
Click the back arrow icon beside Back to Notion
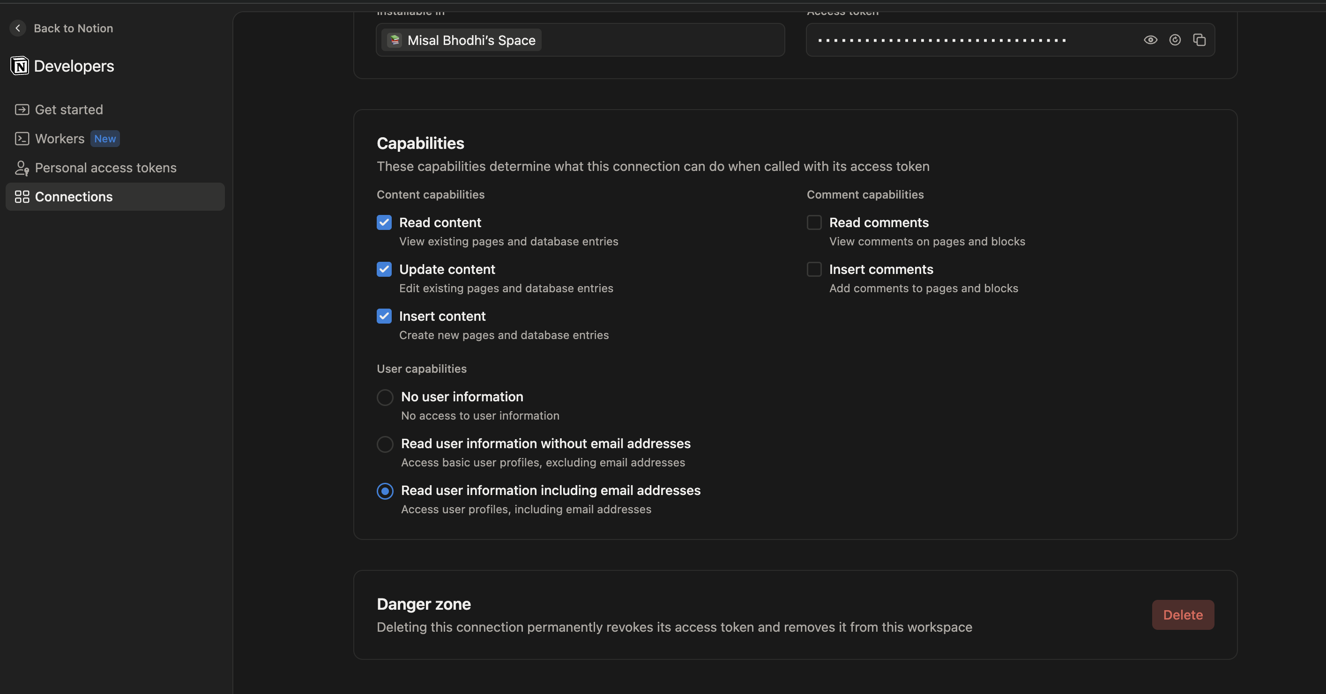(18, 28)
